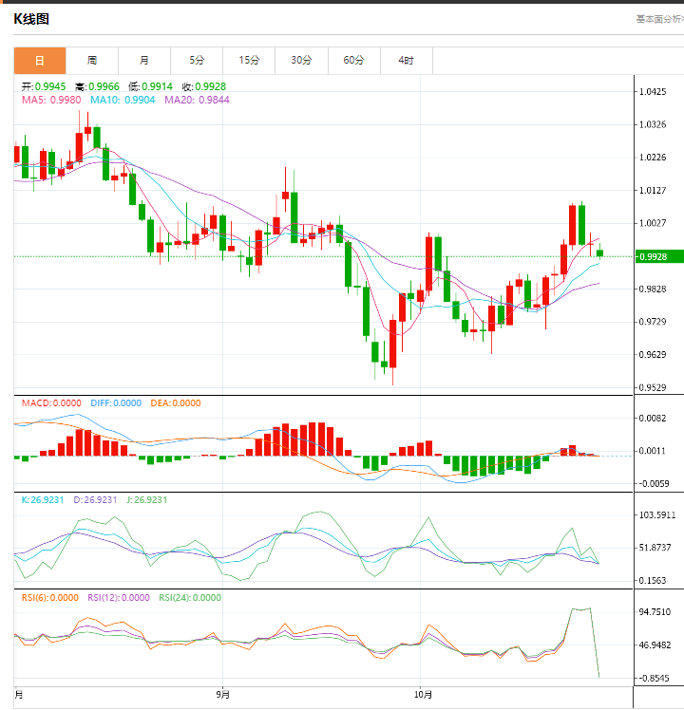Click the RSI(12):0.0000 label
The width and height of the screenshot is (684, 710).
tap(119, 598)
